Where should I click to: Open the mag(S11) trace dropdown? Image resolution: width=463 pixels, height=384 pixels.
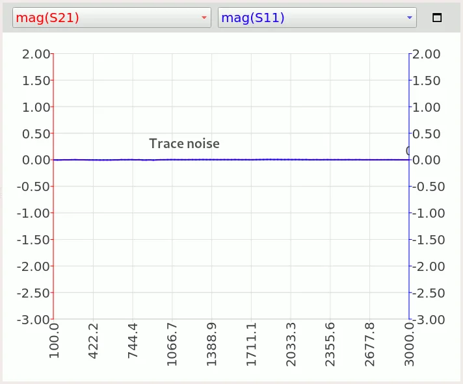317,18
